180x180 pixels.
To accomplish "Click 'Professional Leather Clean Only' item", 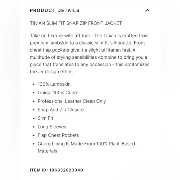I will tap(72, 101).
